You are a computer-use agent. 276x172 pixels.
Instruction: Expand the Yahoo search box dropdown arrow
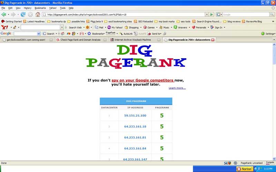(62, 28)
